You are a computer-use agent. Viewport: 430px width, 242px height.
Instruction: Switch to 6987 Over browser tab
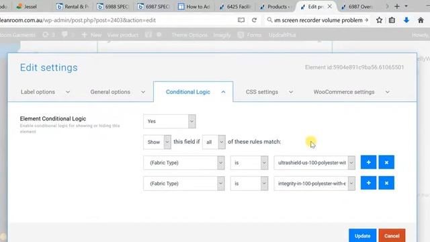(357, 7)
